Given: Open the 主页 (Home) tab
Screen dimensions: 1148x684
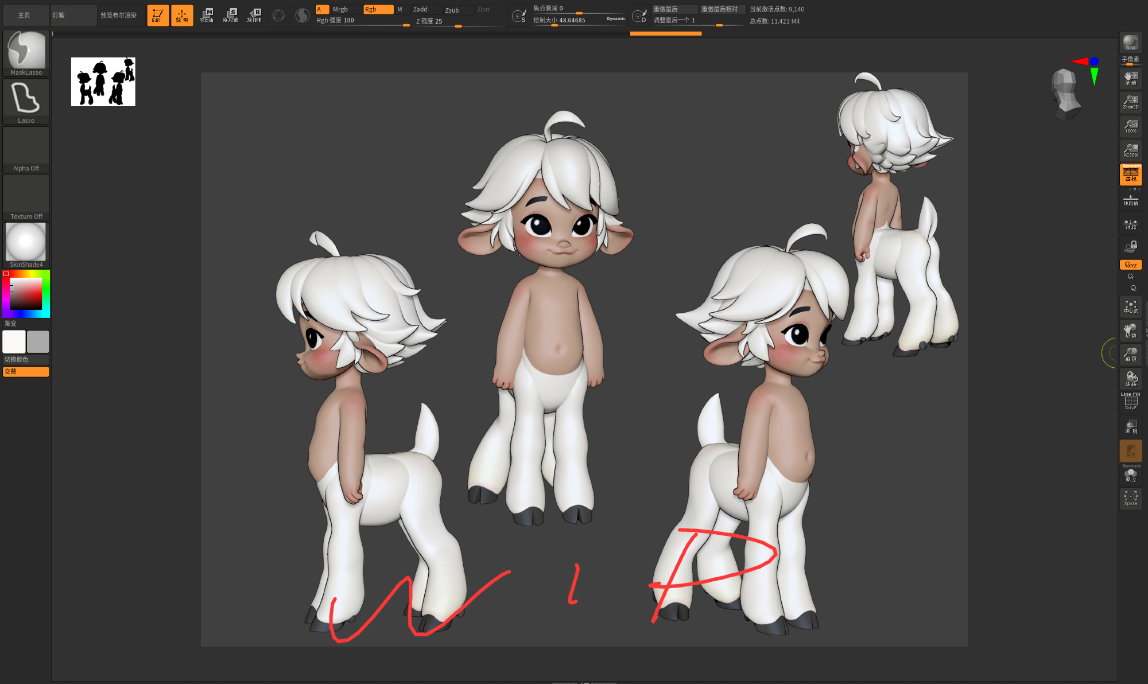Looking at the screenshot, I should coord(24,15).
